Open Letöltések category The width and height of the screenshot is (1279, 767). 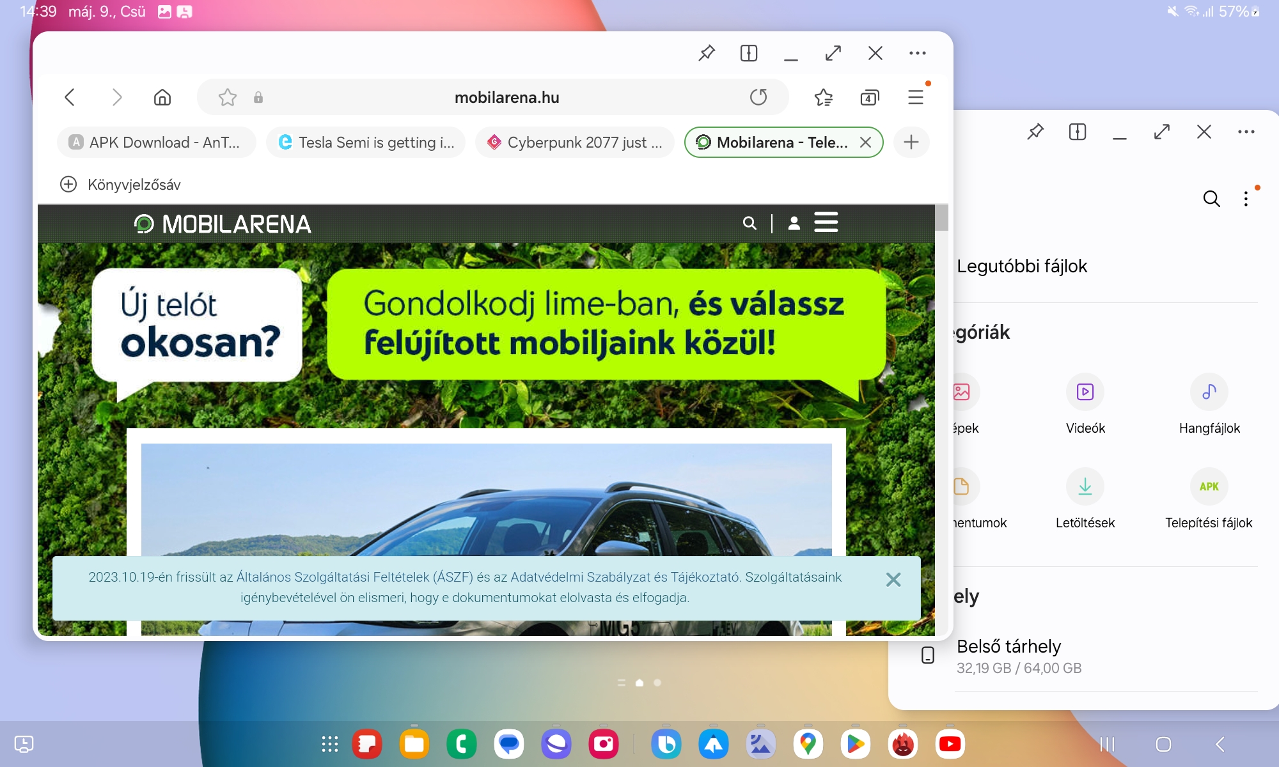click(1085, 499)
